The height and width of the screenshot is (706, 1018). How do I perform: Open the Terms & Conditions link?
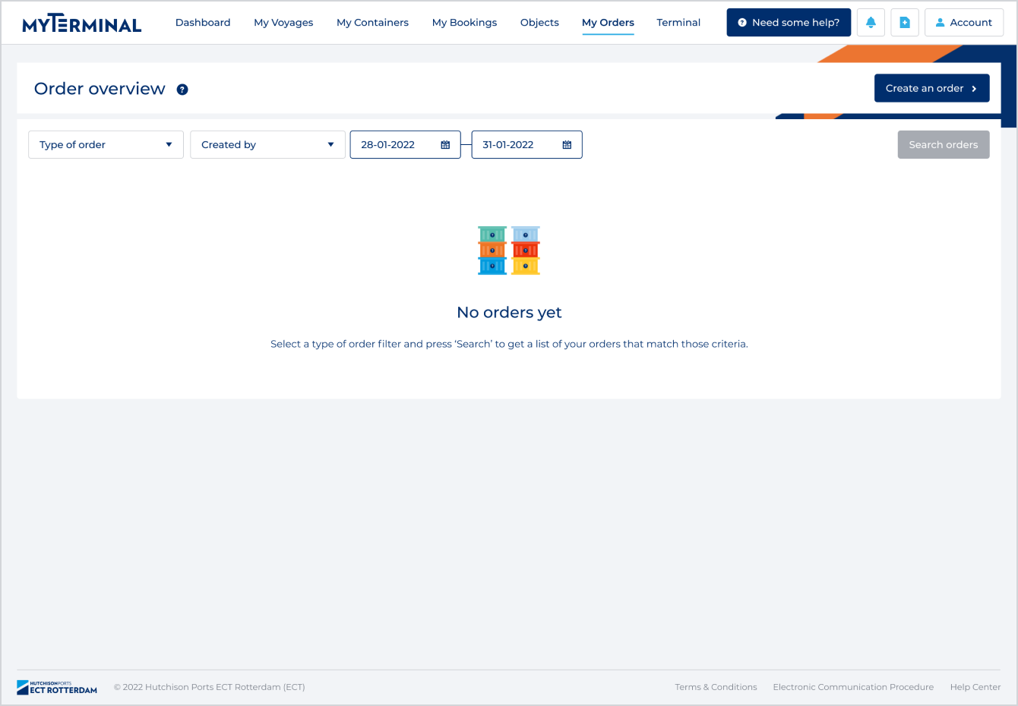tap(716, 687)
